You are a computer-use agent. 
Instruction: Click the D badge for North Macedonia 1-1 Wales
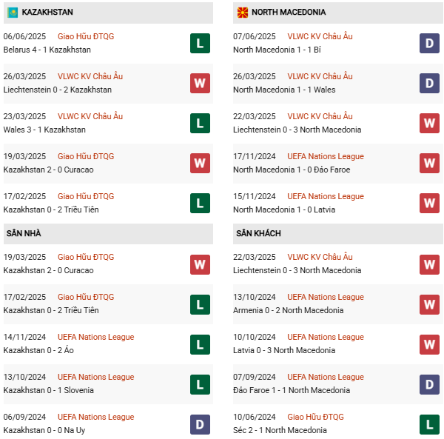429,83
